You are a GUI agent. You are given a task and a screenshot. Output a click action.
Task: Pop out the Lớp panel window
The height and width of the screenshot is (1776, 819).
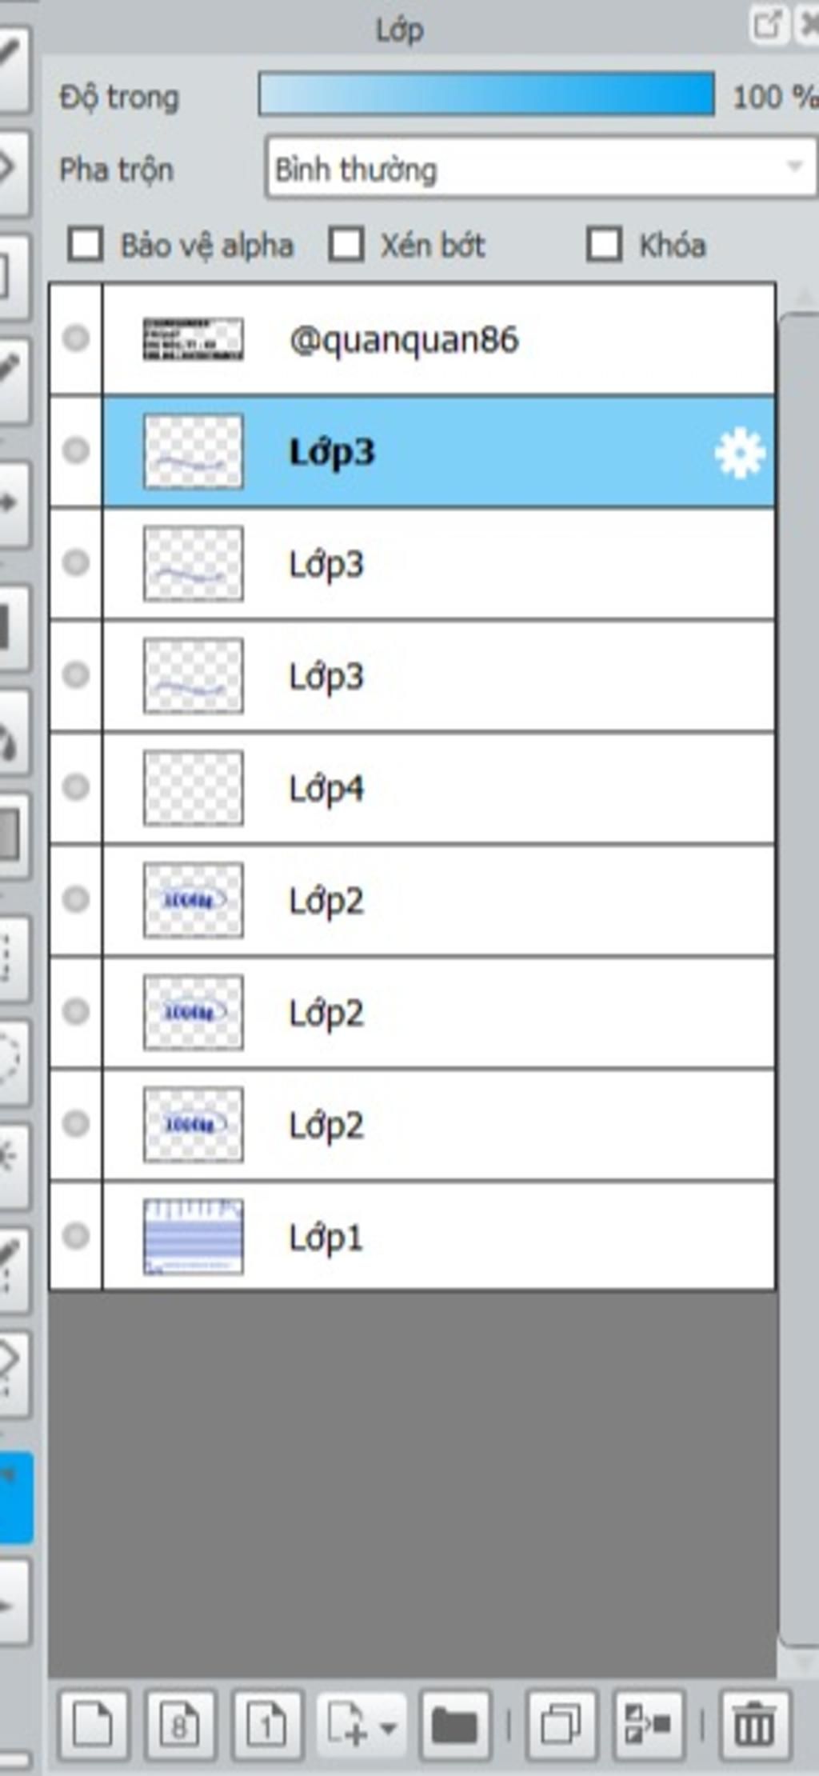tap(767, 26)
